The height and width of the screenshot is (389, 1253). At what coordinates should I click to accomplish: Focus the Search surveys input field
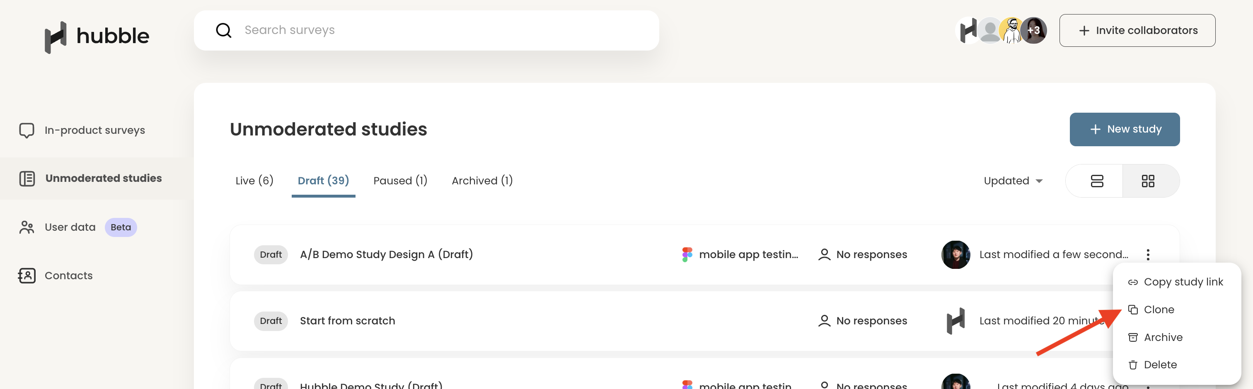click(x=426, y=30)
